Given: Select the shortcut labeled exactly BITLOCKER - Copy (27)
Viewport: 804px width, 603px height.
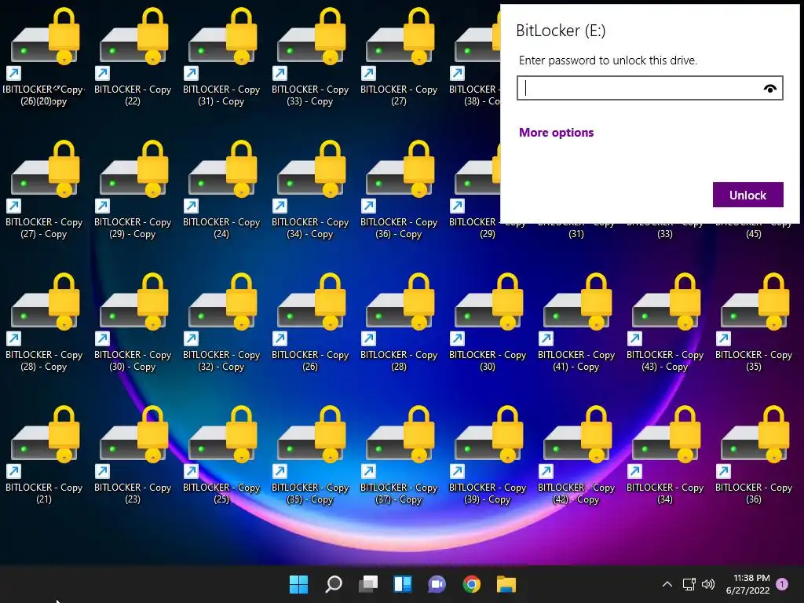Looking at the screenshot, I should point(398,56).
